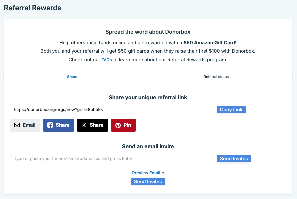The height and width of the screenshot is (199, 297).
Task: Open the Preview Email text link
Action: click(146, 173)
